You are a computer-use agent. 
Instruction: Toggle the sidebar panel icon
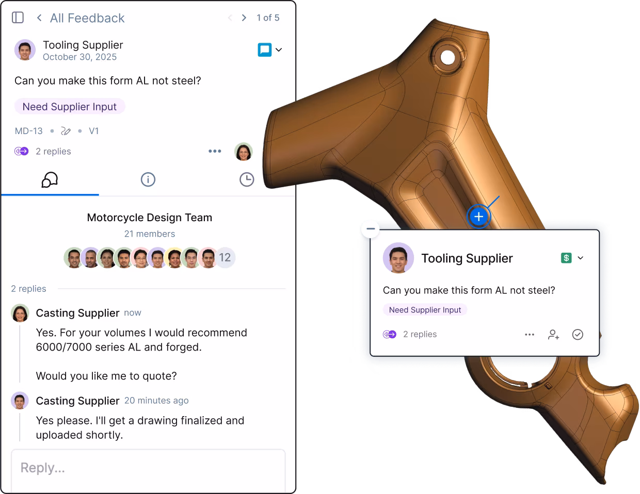pyautogui.click(x=18, y=18)
